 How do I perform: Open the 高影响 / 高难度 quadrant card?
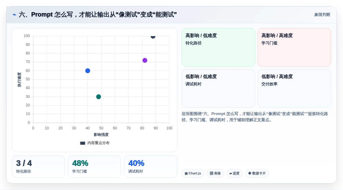click(x=294, y=47)
